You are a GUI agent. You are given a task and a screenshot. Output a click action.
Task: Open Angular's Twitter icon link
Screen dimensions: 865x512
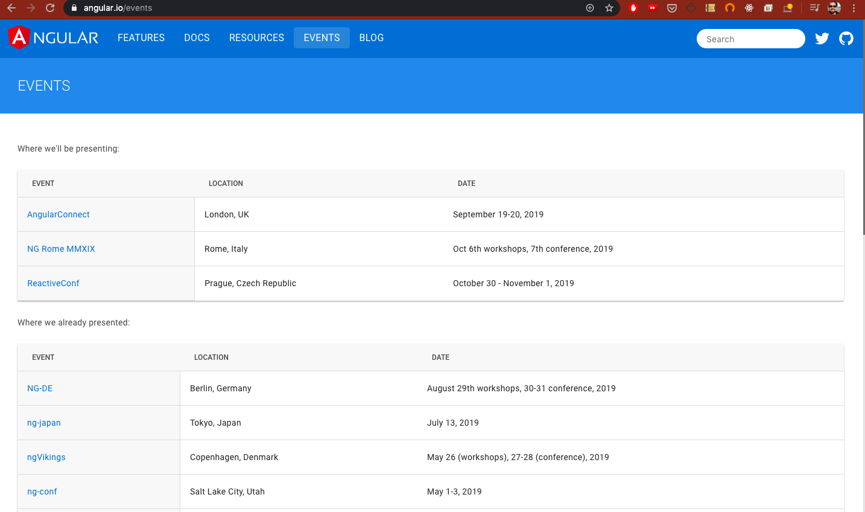click(x=822, y=39)
